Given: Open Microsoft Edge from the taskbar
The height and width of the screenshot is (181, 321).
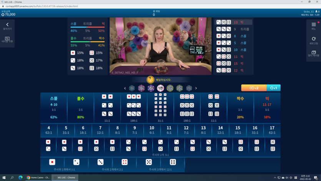Looking at the screenshot, I should (x=20, y=178).
